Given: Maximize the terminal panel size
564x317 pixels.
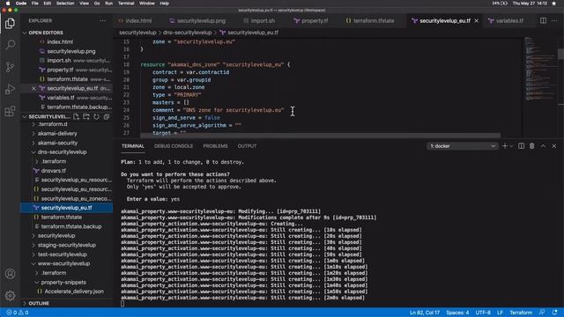Looking at the screenshot, I should click(543, 146).
